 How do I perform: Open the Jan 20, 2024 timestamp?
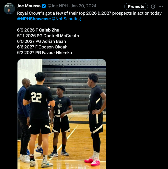(84, 6)
